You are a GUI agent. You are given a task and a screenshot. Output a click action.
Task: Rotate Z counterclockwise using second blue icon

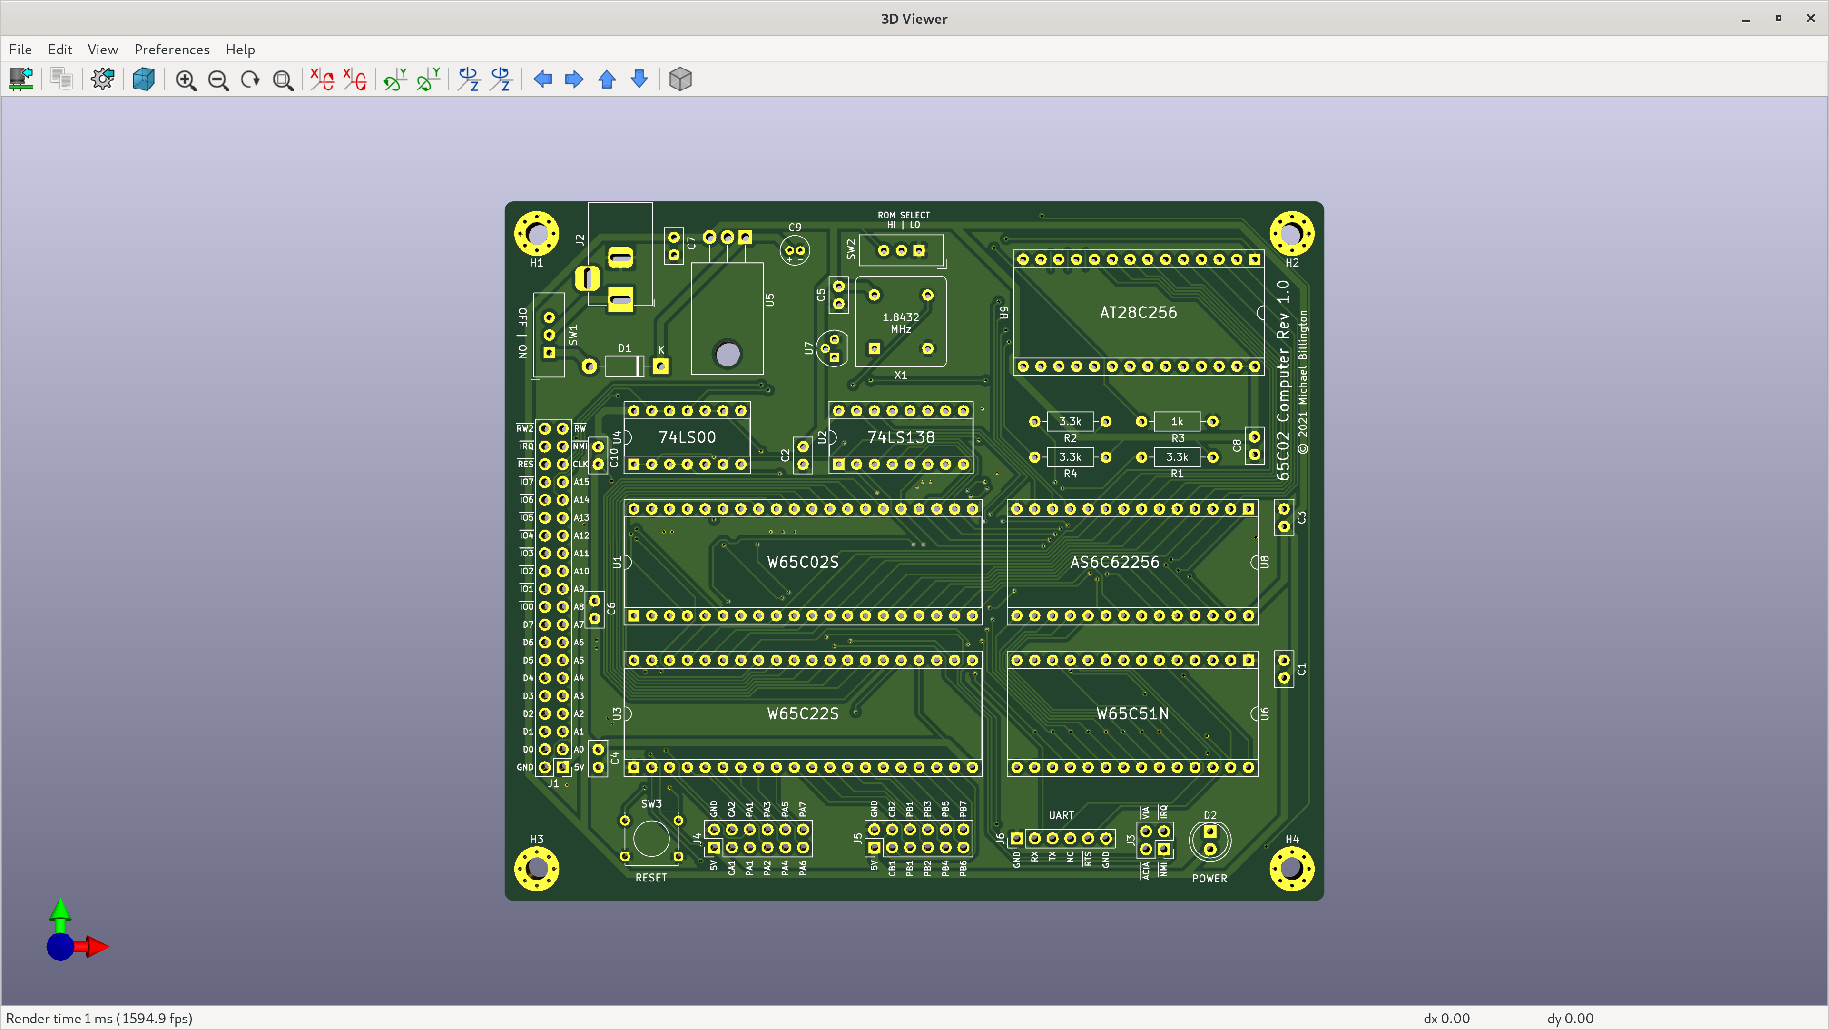tap(501, 79)
